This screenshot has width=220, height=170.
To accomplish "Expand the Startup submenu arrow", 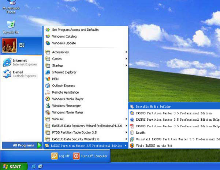I will pyautogui.click(x=126, y=65).
